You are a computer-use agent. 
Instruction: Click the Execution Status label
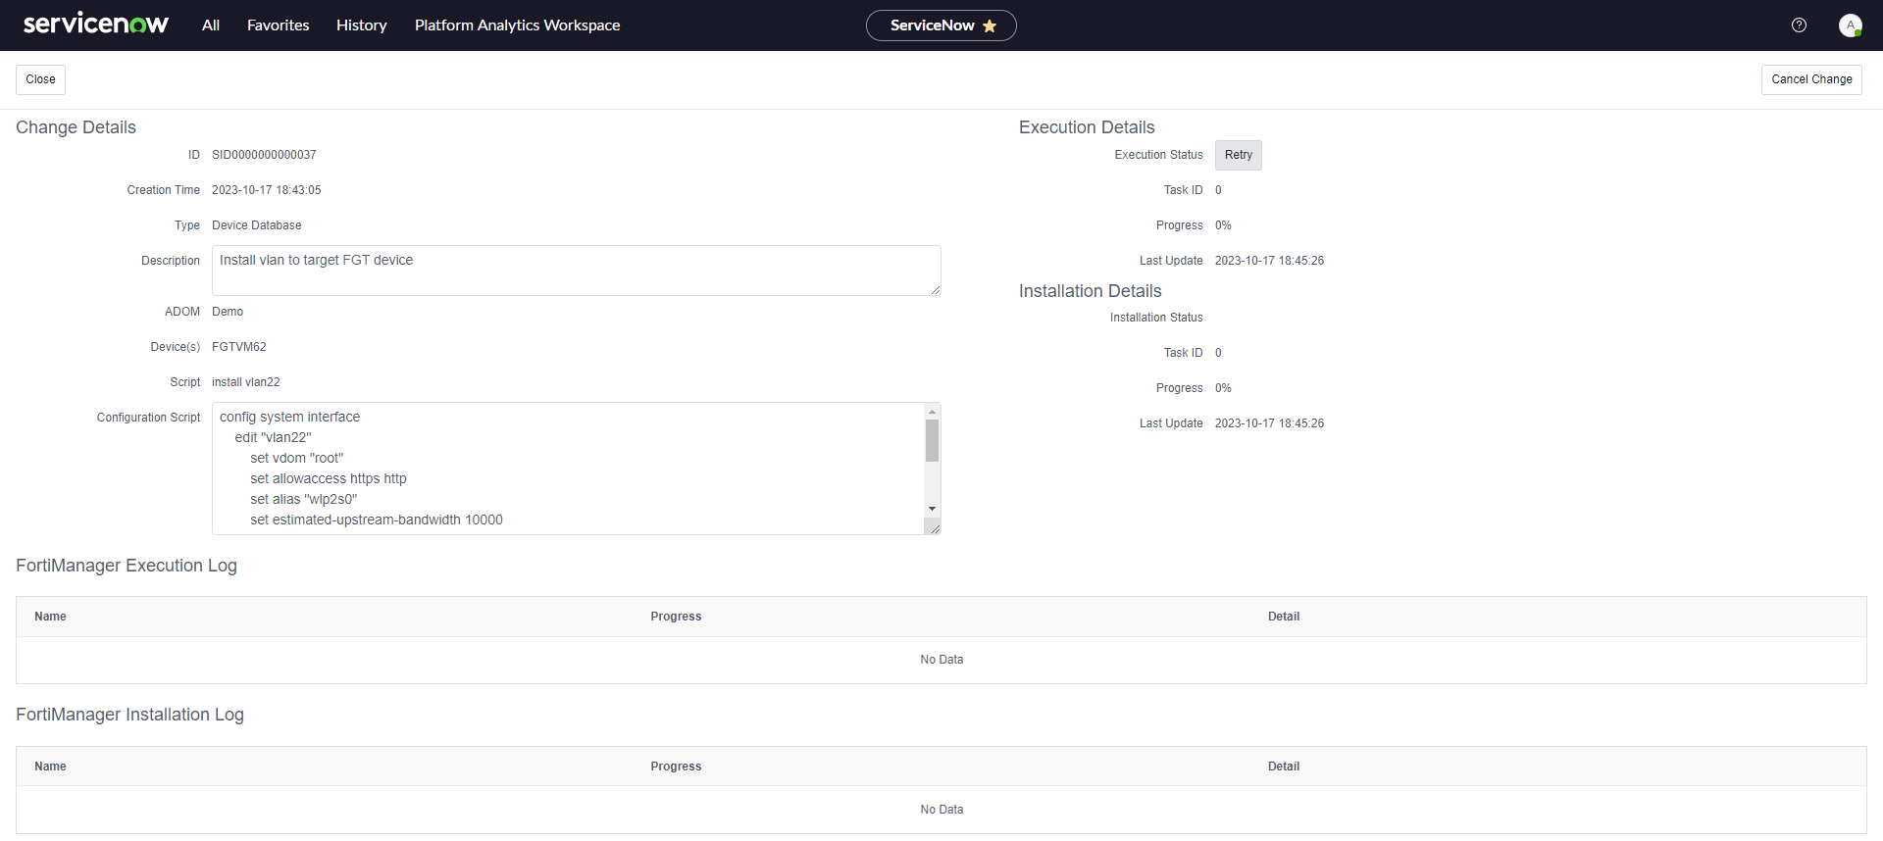(x=1158, y=155)
